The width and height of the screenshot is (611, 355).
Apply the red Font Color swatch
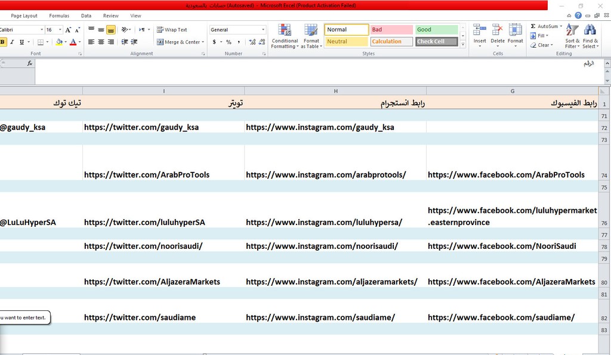pyautogui.click(x=73, y=42)
